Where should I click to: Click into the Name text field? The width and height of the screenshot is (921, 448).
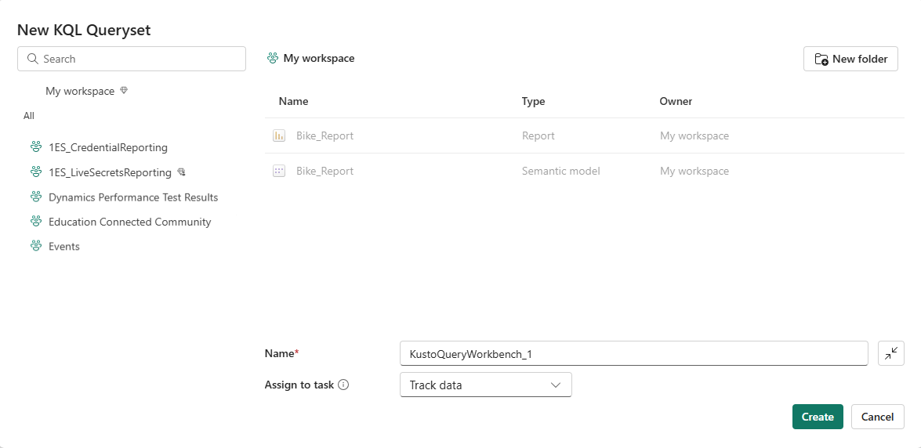[x=633, y=353]
